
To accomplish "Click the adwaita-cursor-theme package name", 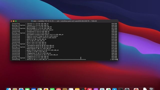I will [42, 36].
